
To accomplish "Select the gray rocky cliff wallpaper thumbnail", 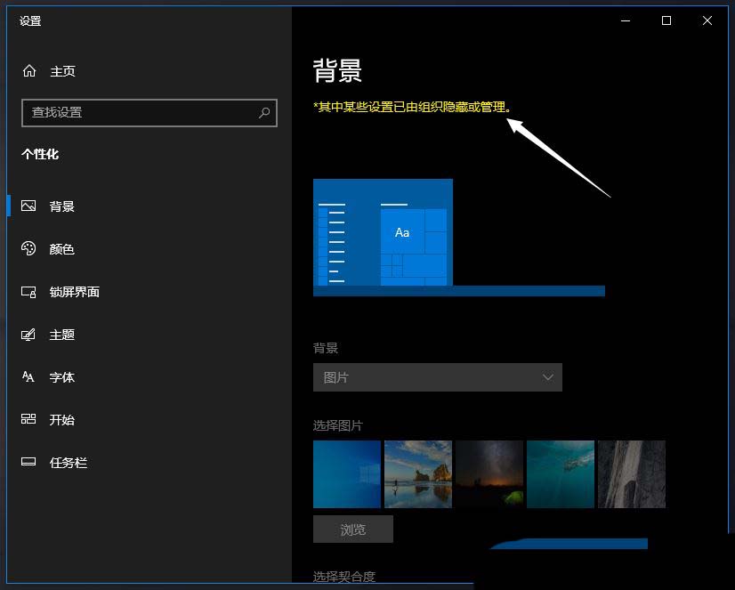I will point(632,473).
